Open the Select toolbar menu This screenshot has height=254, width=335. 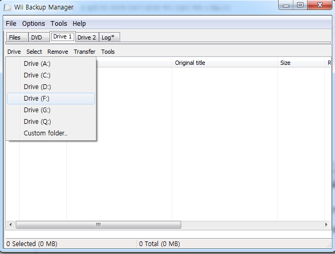tap(34, 52)
